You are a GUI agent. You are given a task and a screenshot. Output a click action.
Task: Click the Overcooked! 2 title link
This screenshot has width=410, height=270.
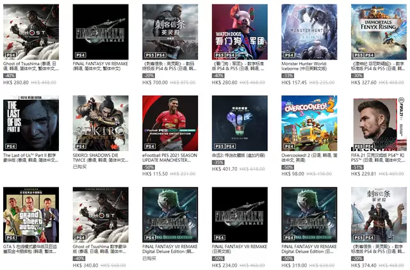(309, 157)
